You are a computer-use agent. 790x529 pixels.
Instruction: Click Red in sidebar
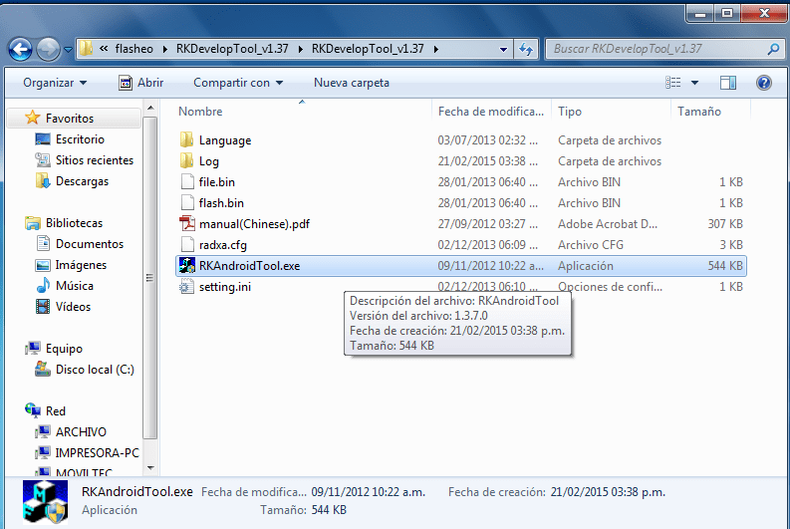(x=46, y=411)
